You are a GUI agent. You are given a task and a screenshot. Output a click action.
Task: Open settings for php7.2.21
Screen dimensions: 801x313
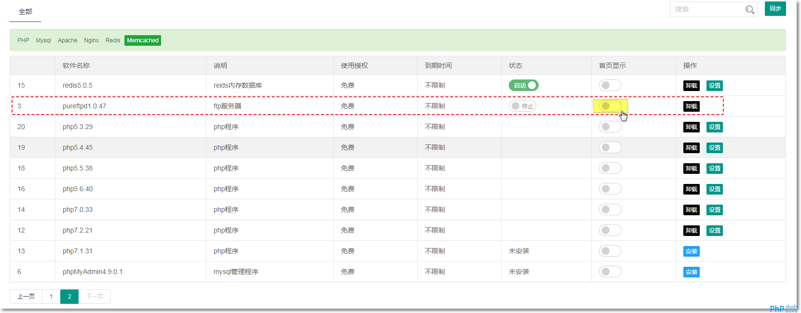click(714, 231)
